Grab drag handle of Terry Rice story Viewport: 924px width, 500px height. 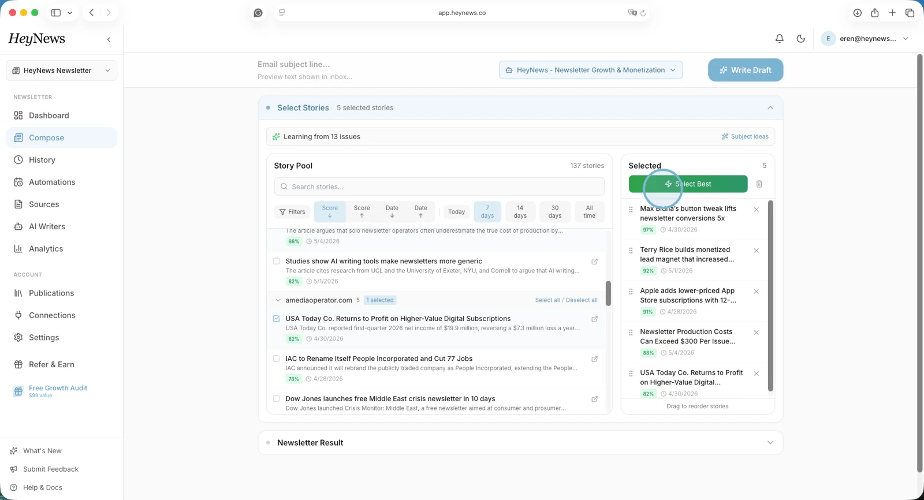point(631,251)
